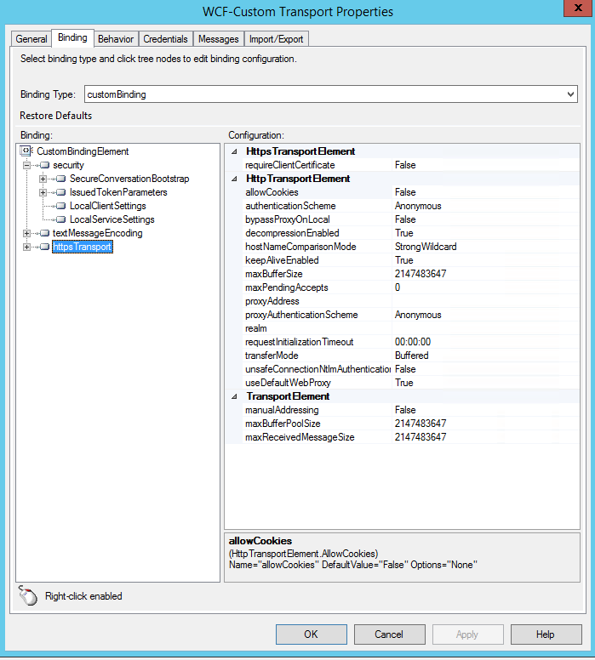The width and height of the screenshot is (595, 660).
Task: Select the transferMode property name
Action: point(272,356)
